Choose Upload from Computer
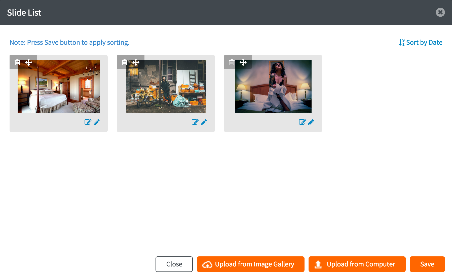Screen dimensions: 452x276 [x=357, y=264]
